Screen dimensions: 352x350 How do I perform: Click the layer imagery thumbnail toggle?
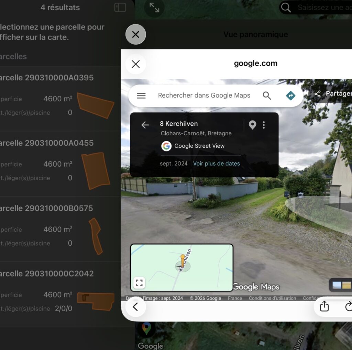point(341,285)
